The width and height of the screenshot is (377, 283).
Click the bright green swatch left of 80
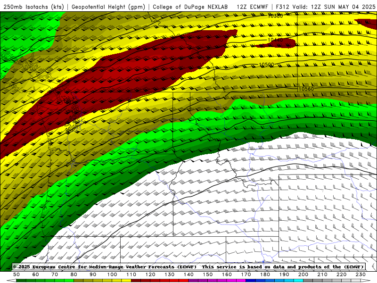pyautogui.click(x=69, y=281)
